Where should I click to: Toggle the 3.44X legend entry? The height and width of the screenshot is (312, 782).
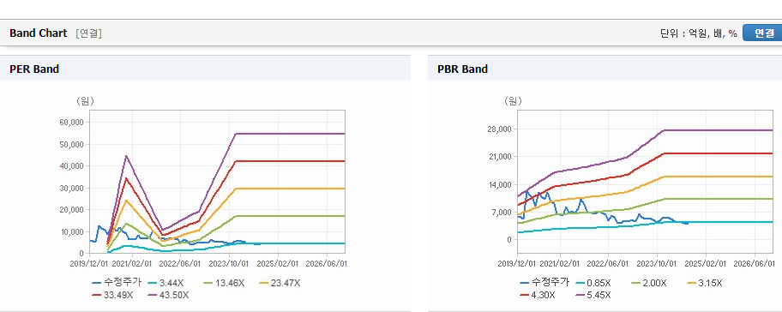166,283
